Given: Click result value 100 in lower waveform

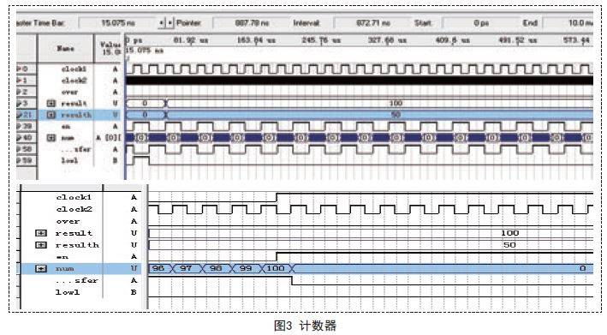Looking at the screenshot, I should pos(509,233).
